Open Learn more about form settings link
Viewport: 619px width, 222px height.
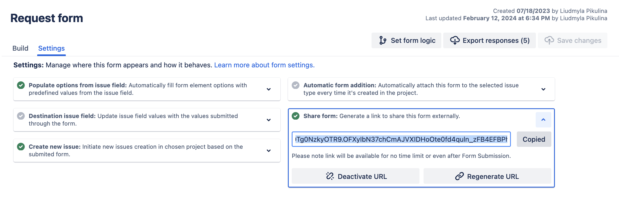(264, 65)
